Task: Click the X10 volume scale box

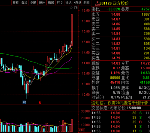Action: [82, 130]
